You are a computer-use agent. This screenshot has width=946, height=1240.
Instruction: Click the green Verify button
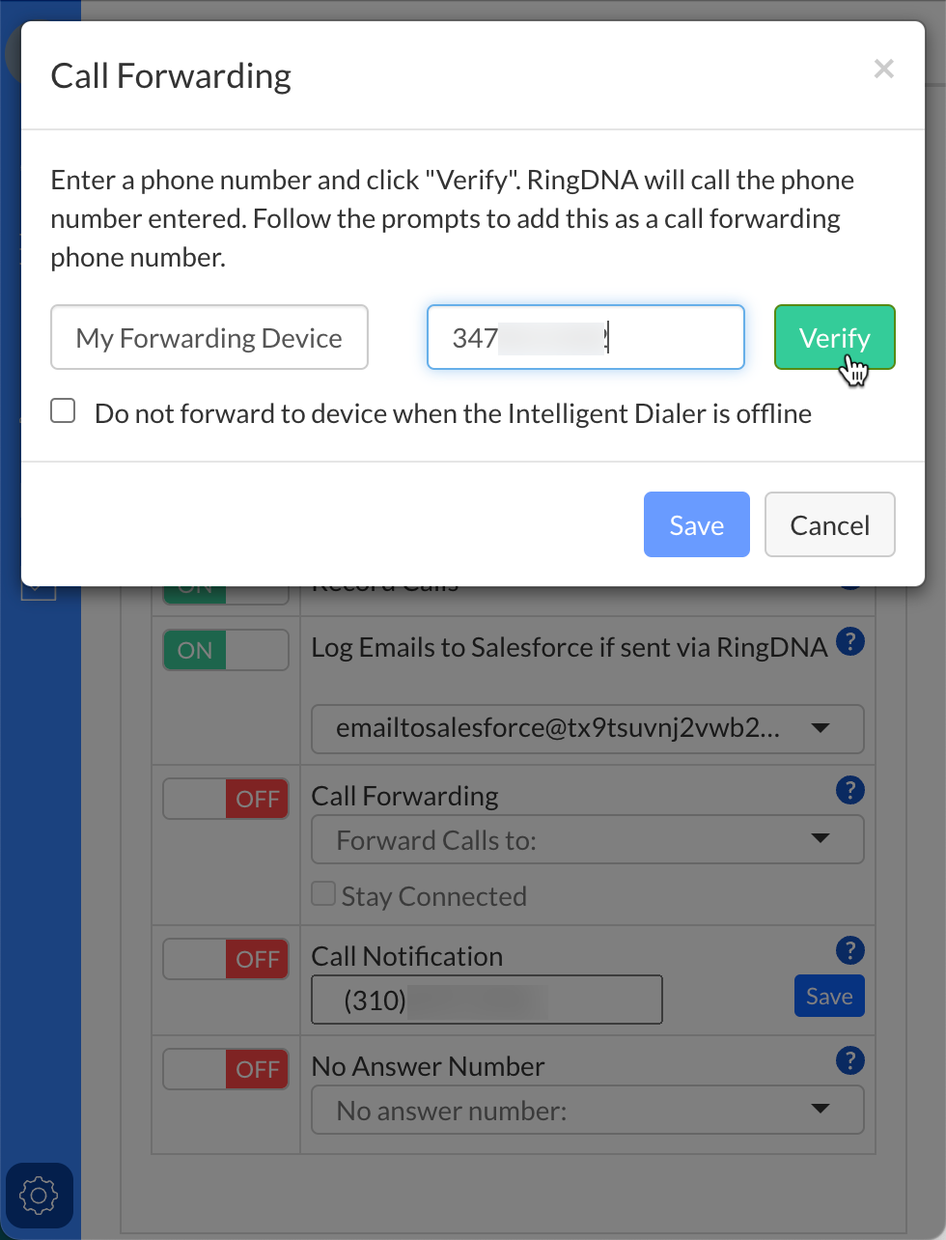pos(834,337)
